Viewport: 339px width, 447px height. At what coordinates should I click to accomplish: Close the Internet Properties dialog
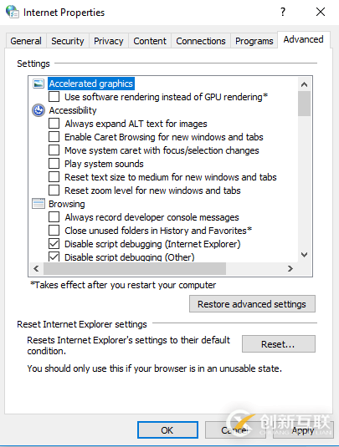[x=321, y=12]
